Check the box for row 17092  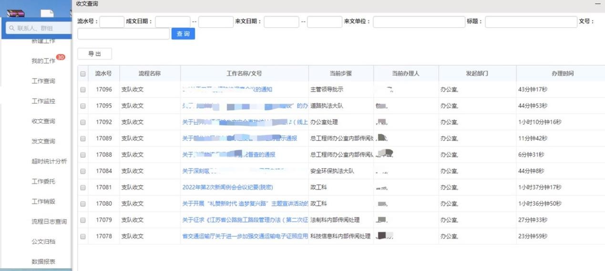point(83,122)
